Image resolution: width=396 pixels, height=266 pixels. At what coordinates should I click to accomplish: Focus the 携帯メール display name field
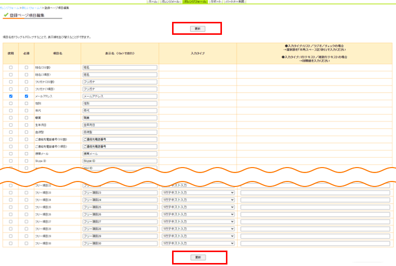[x=120, y=154]
